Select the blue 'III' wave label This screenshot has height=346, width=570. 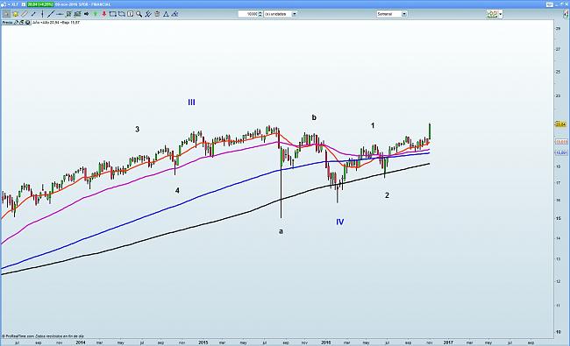(191, 102)
